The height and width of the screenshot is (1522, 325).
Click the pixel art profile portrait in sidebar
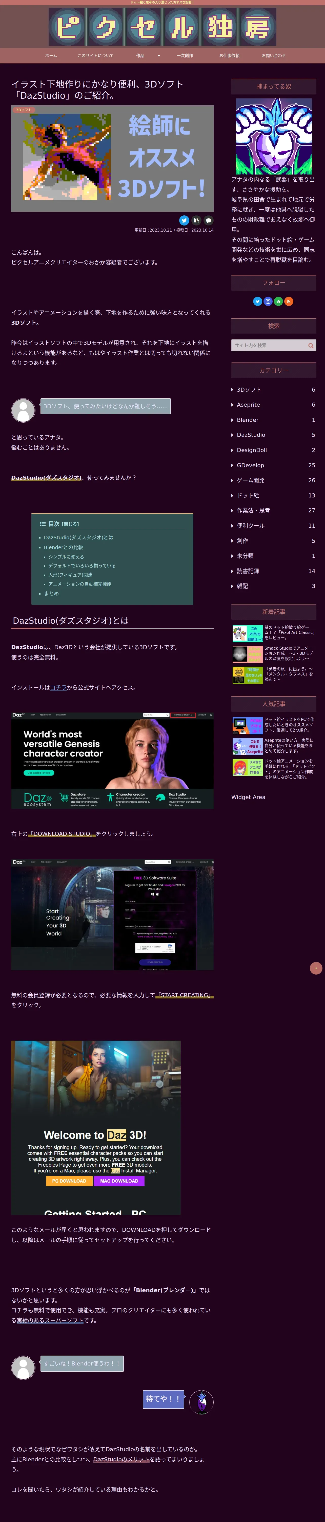click(x=274, y=136)
